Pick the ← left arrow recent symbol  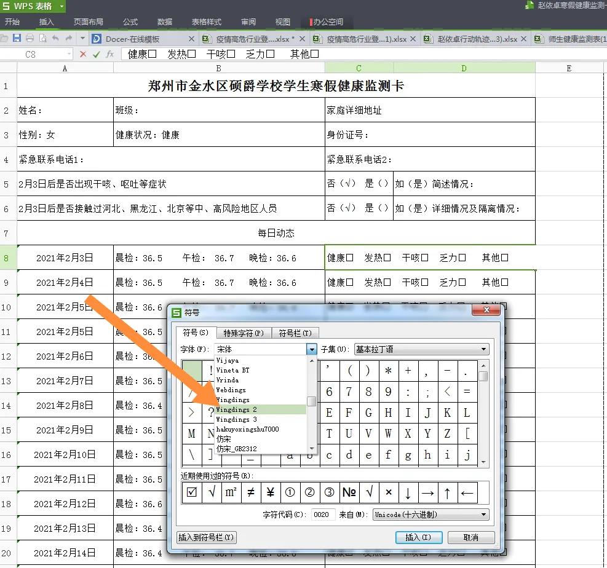click(x=467, y=492)
